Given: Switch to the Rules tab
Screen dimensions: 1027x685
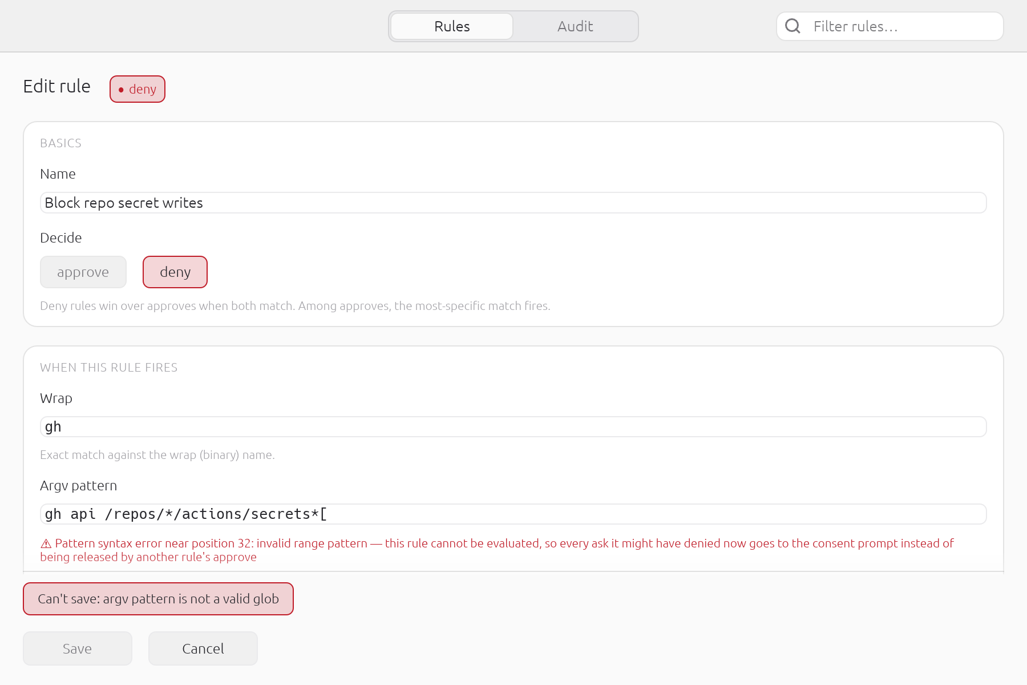Looking at the screenshot, I should point(452,26).
